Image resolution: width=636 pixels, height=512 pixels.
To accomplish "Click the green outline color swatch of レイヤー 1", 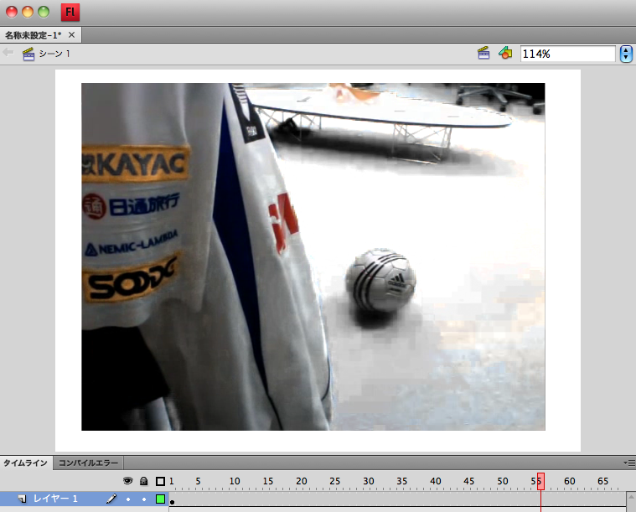I will [160, 499].
